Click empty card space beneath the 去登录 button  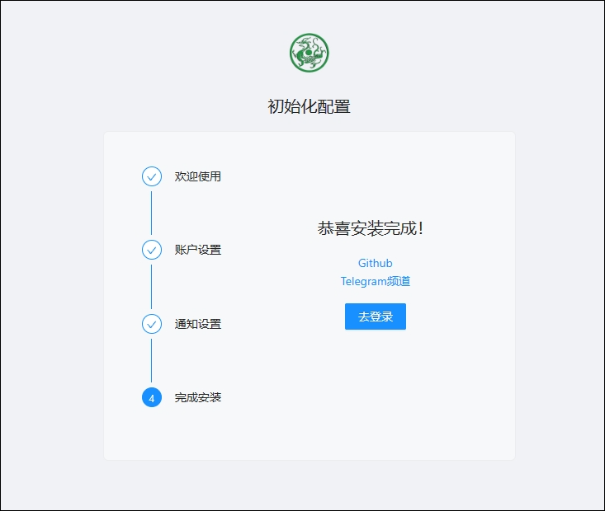click(376, 387)
